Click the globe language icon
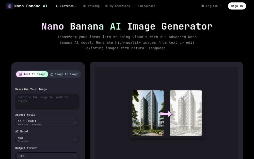254x159 pixels. point(203,6)
